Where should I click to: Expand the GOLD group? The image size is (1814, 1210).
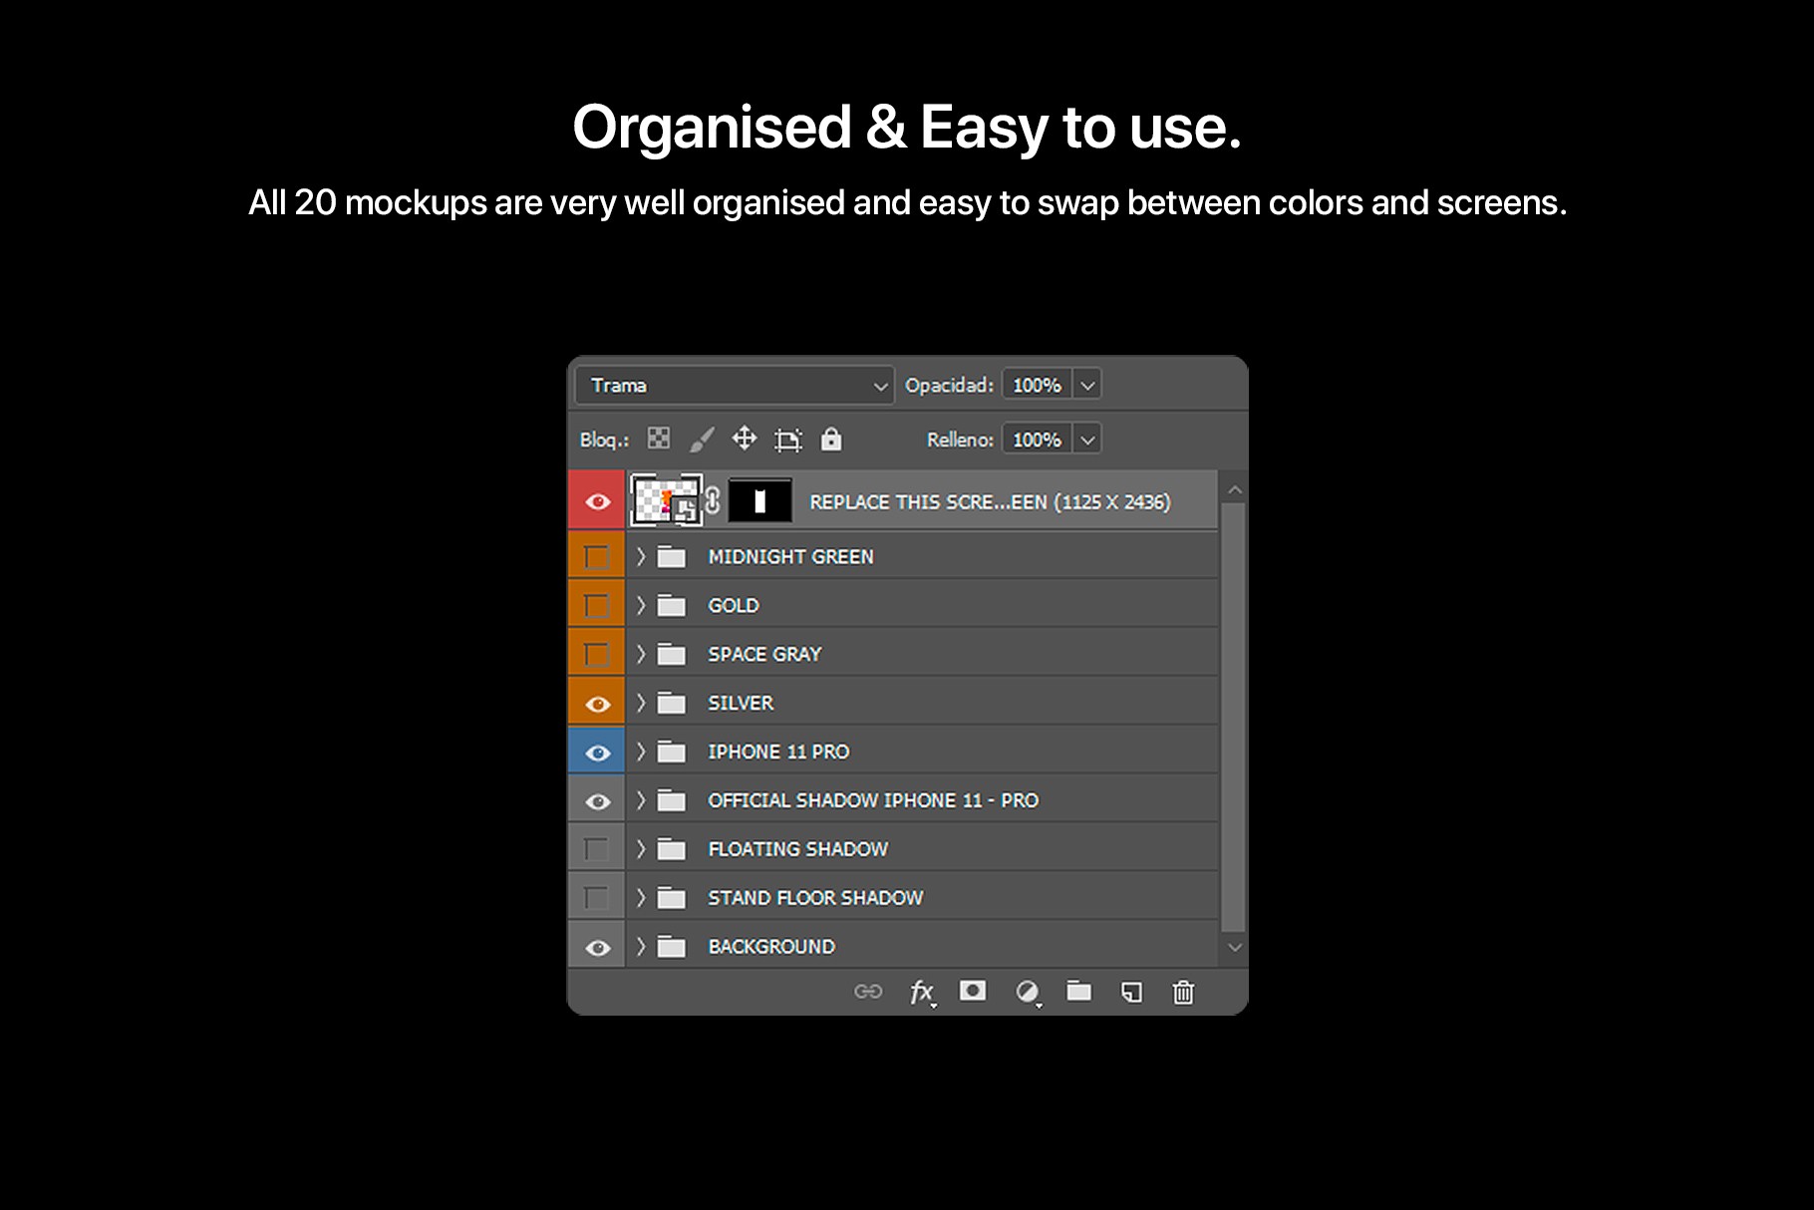click(641, 605)
